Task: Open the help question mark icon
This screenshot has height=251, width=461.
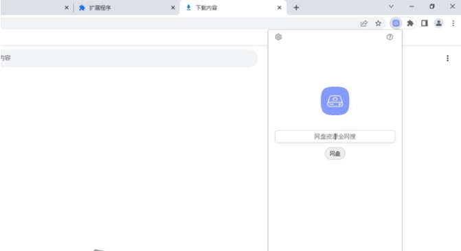Action: click(390, 37)
